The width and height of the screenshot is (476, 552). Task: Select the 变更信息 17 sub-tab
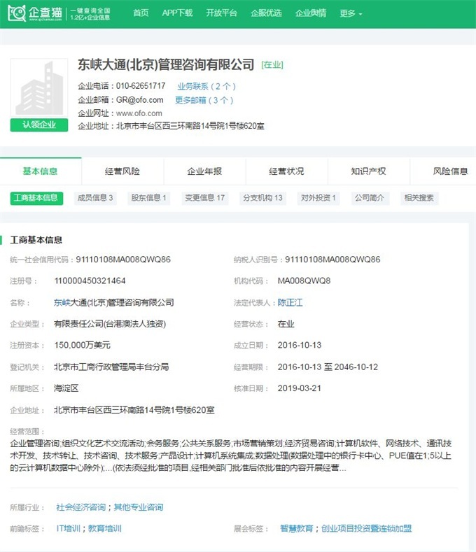click(205, 198)
